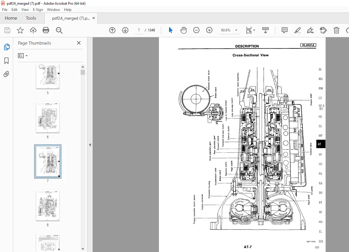Click the Delete trash icon

click(x=336, y=30)
